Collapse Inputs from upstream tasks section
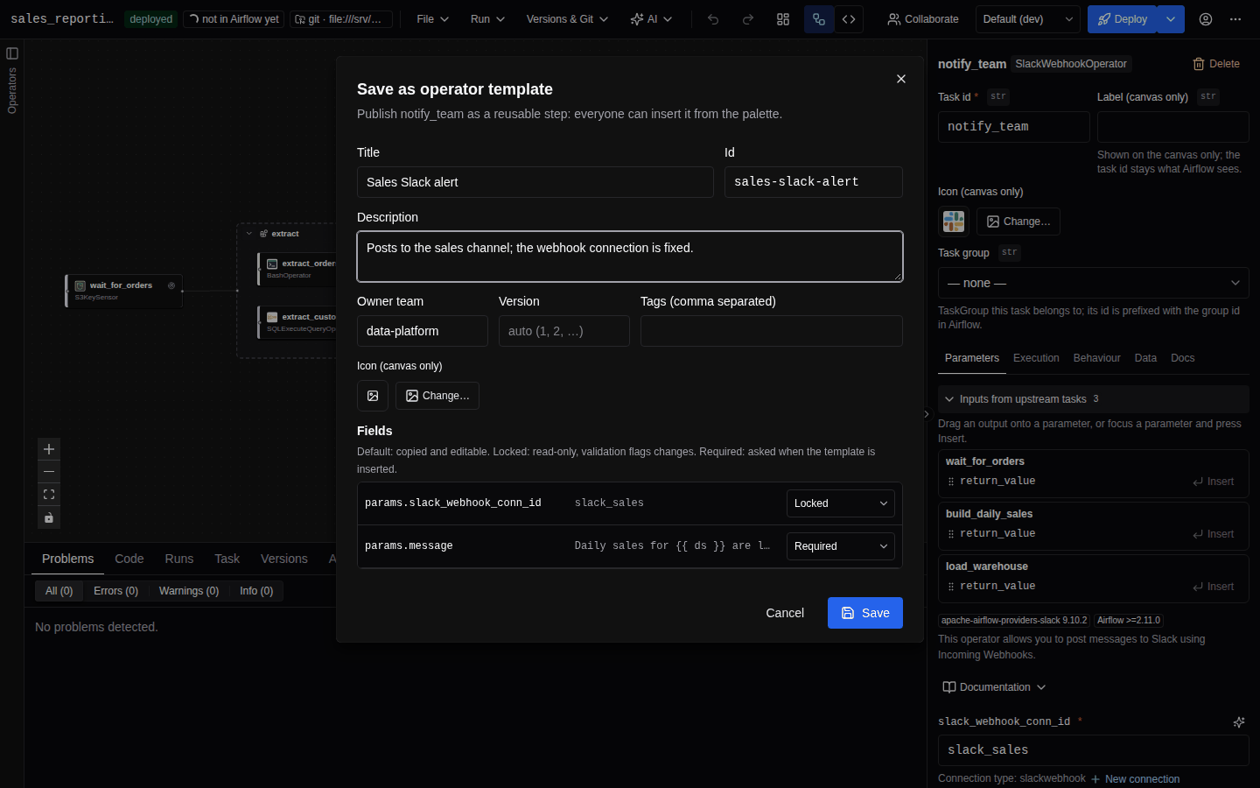 pyautogui.click(x=1093, y=399)
